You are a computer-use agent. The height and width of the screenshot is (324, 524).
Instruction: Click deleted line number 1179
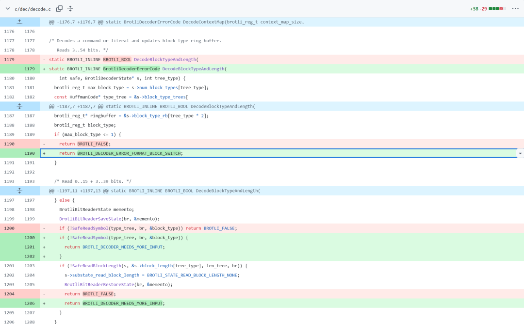(9, 60)
